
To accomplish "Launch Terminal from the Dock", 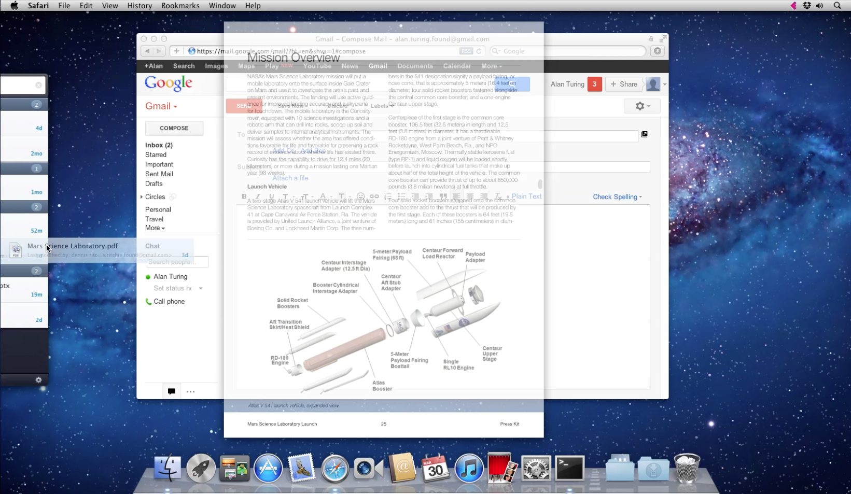I will (569, 469).
